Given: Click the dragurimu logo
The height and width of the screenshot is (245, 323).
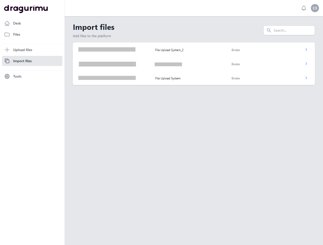Looking at the screenshot, I should point(26,9).
